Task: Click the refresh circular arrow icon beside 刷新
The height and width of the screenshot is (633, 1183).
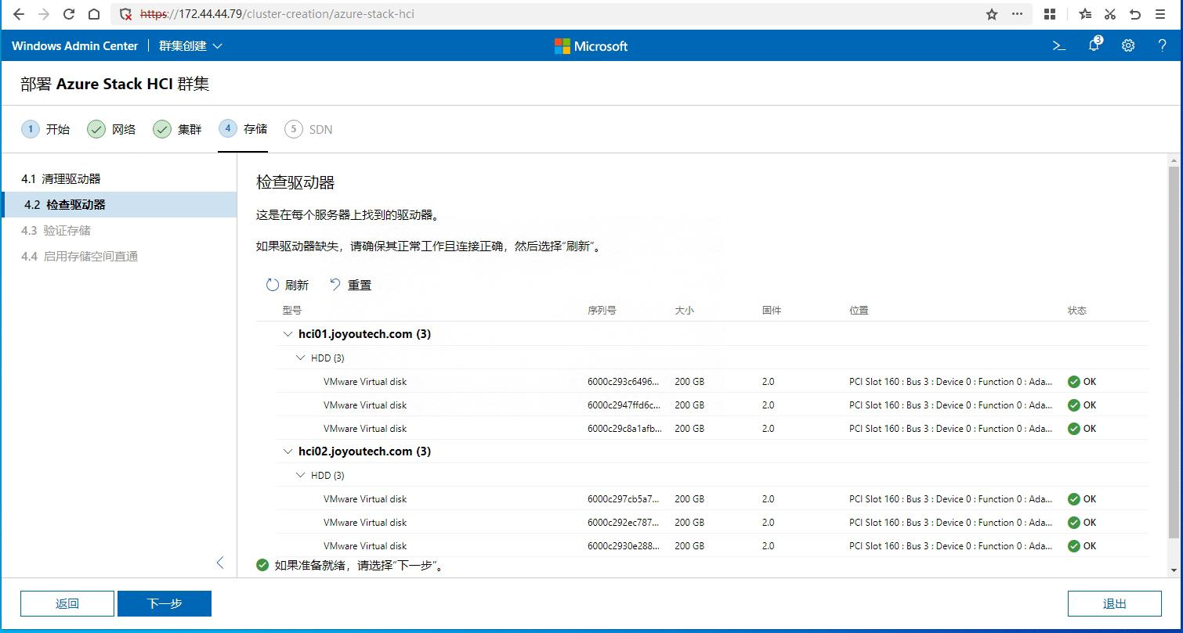Action: point(273,285)
